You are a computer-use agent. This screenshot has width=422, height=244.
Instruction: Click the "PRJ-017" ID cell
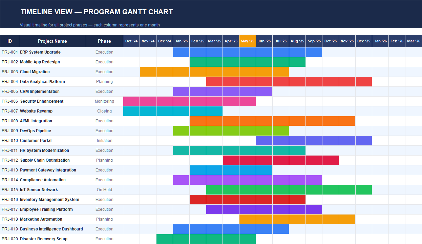point(9,209)
